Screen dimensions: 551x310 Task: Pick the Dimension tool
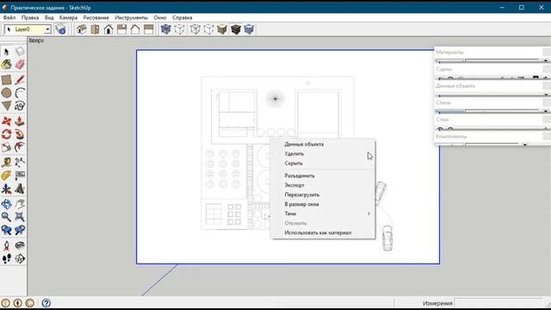(x=20, y=163)
